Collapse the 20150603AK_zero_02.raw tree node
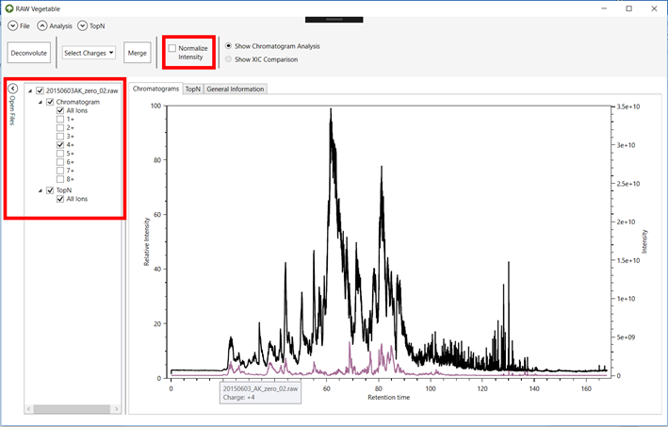The width and height of the screenshot is (668, 427). pos(30,90)
